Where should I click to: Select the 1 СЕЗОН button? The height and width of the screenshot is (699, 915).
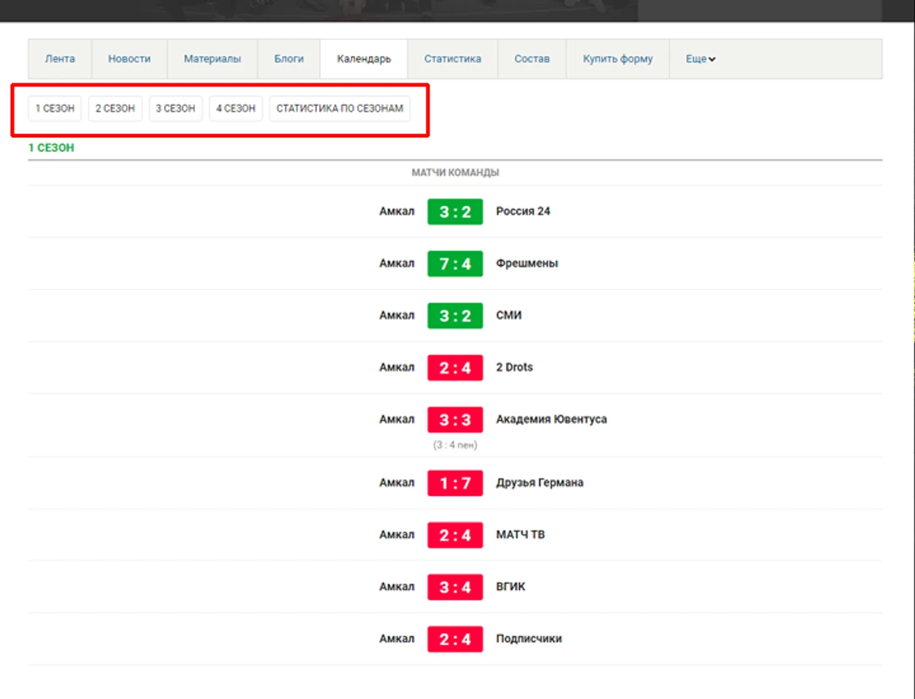pos(55,108)
